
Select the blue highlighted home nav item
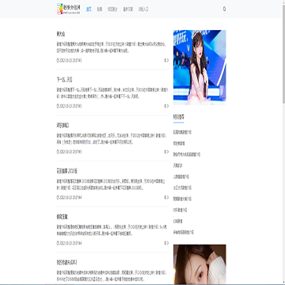pos(89,9)
